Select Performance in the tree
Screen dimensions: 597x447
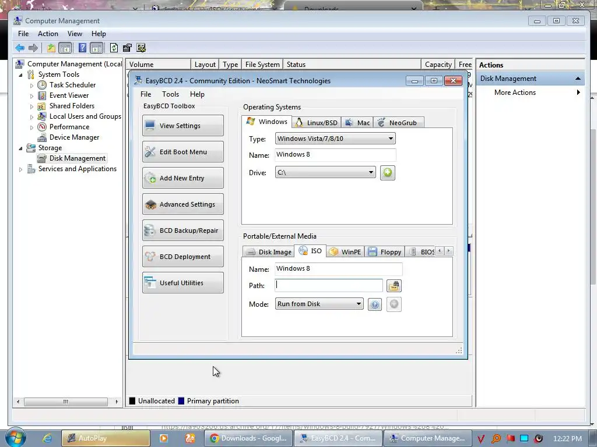[69, 126]
